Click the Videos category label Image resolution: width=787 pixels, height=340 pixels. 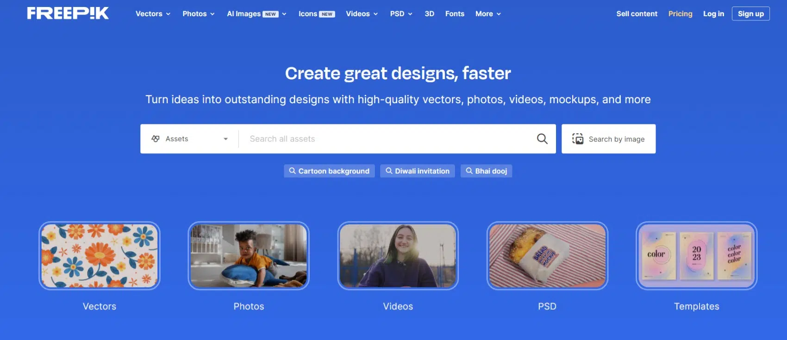tap(398, 306)
